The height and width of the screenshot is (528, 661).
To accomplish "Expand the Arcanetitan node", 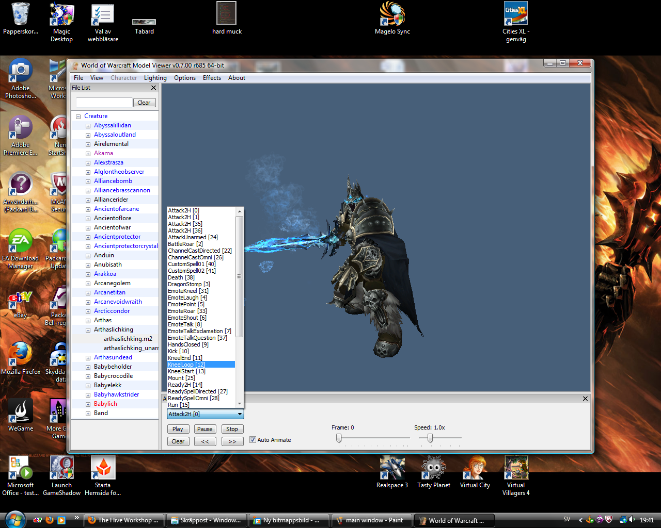I will point(88,293).
